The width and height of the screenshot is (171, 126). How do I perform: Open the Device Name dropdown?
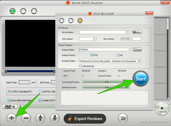127,32
